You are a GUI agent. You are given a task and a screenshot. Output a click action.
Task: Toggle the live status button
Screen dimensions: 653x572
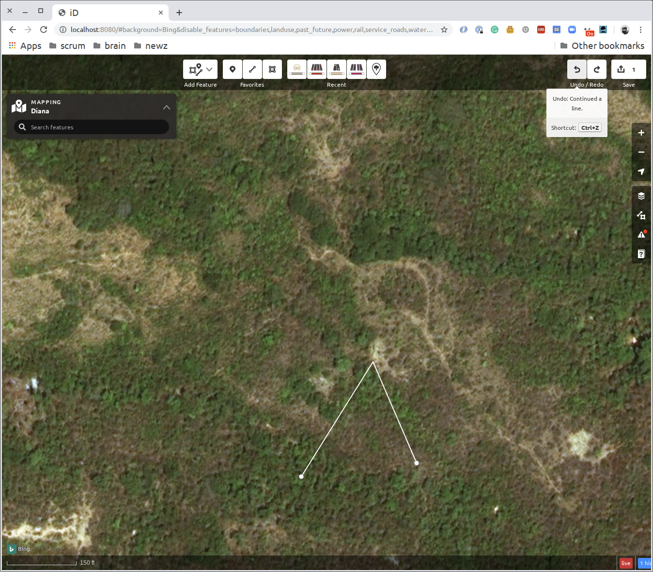coord(626,563)
